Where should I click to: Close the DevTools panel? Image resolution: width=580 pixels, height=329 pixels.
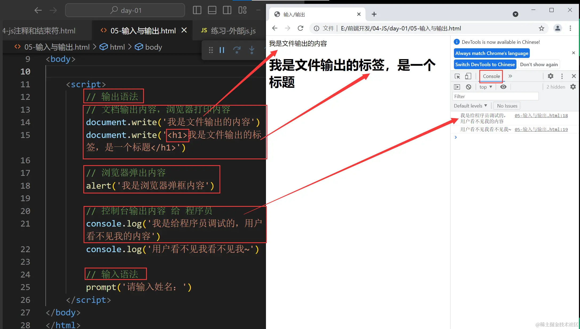(x=574, y=76)
